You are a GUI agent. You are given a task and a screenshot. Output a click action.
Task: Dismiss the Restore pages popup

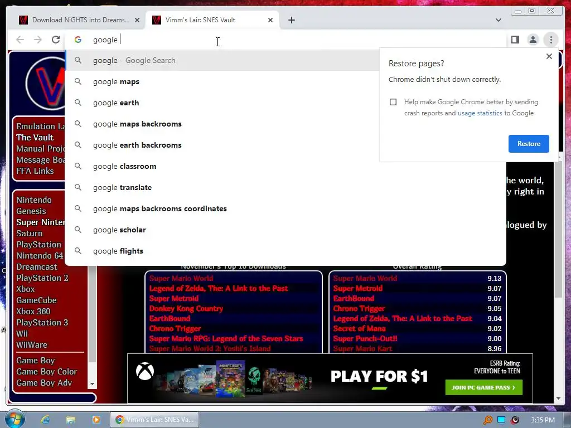click(x=549, y=56)
